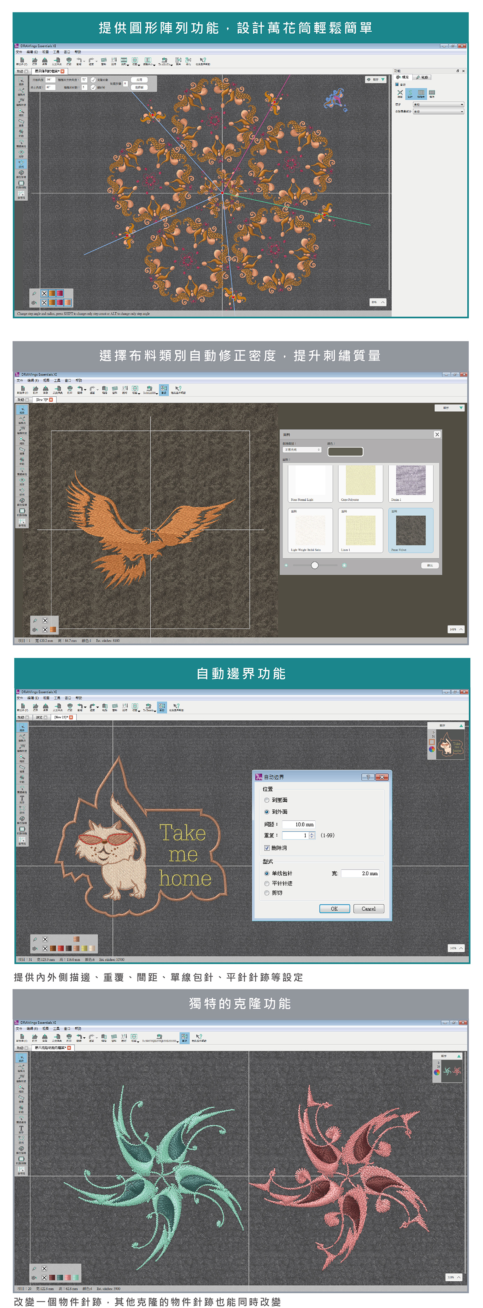Click 应用 button in array options bar
483x1308 pixels.
point(139,80)
